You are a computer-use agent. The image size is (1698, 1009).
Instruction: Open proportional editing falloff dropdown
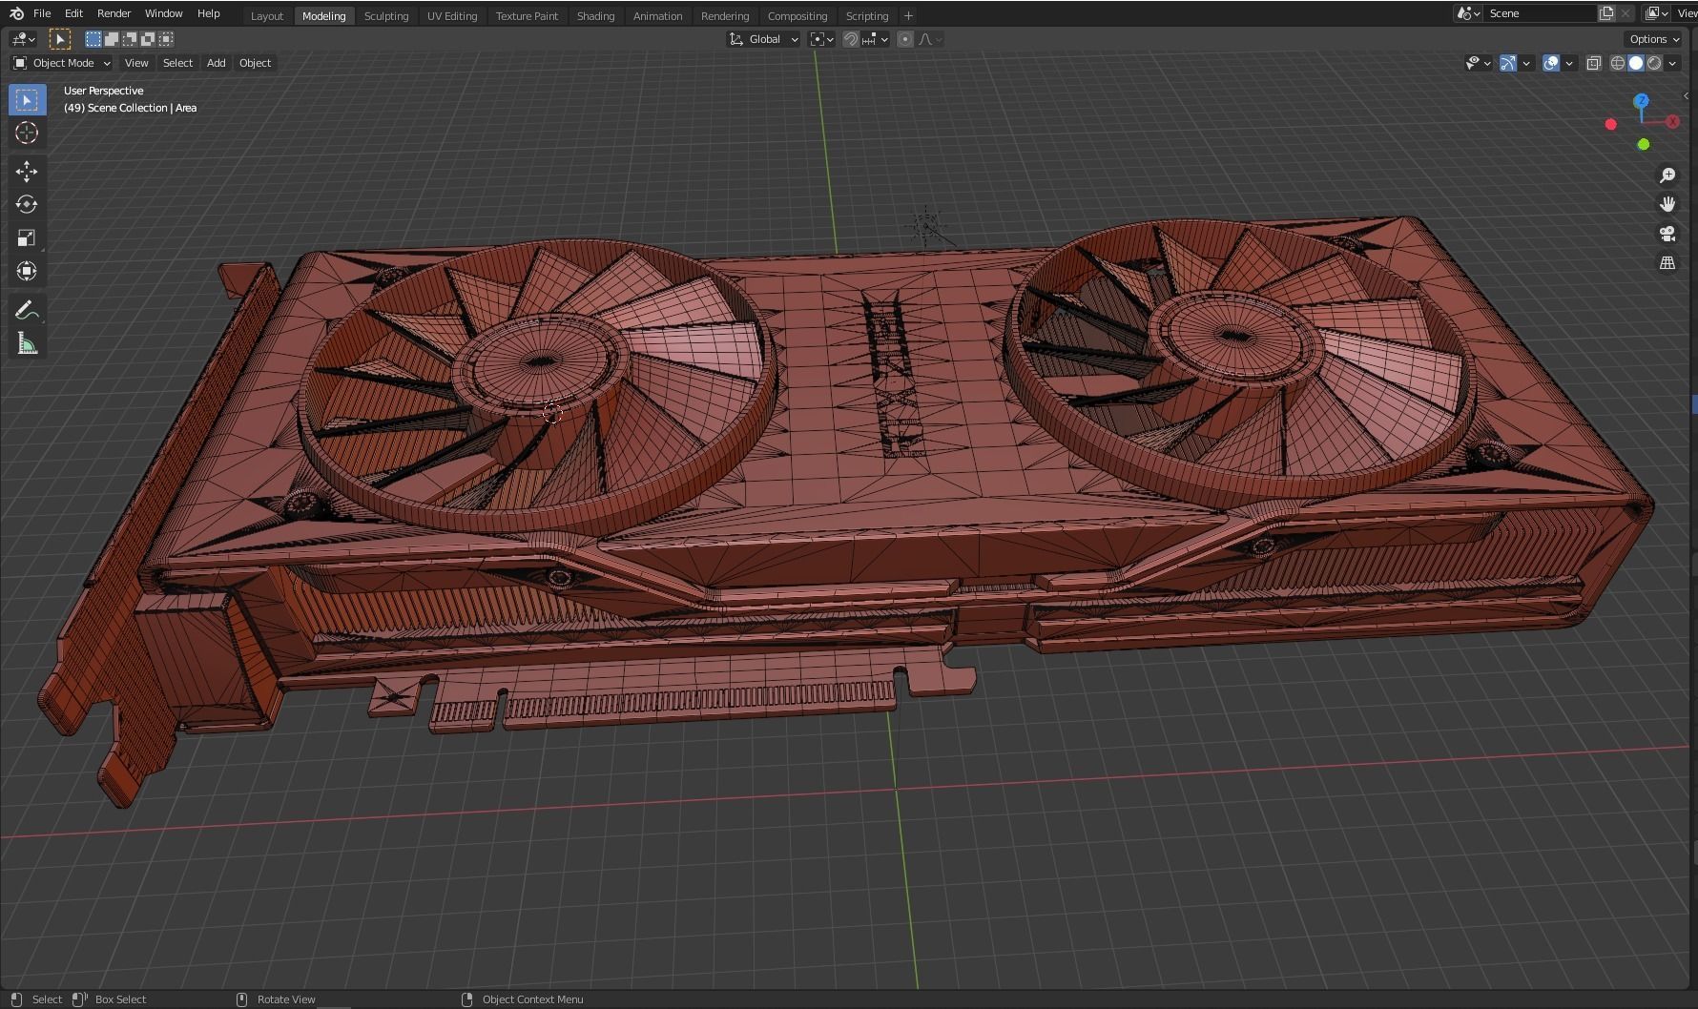(x=930, y=39)
